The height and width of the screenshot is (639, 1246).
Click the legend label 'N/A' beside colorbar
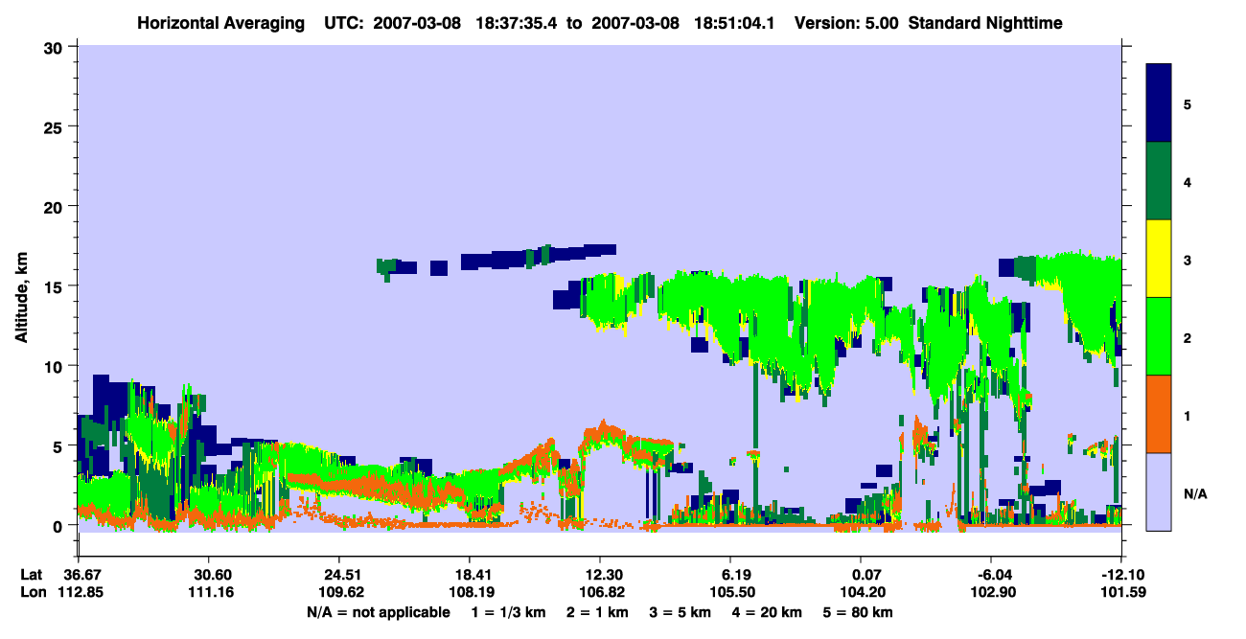click(x=1194, y=494)
